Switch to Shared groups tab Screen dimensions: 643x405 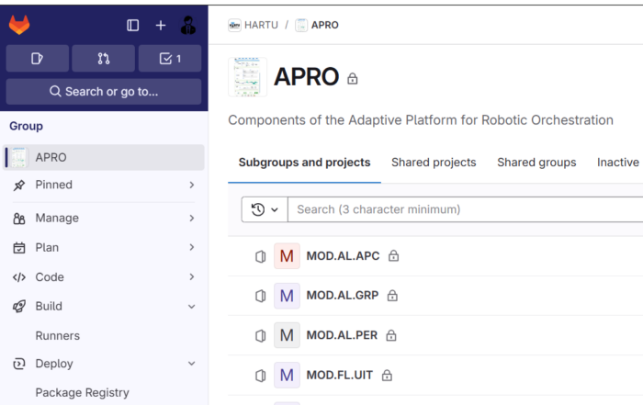[x=536, y=163]
